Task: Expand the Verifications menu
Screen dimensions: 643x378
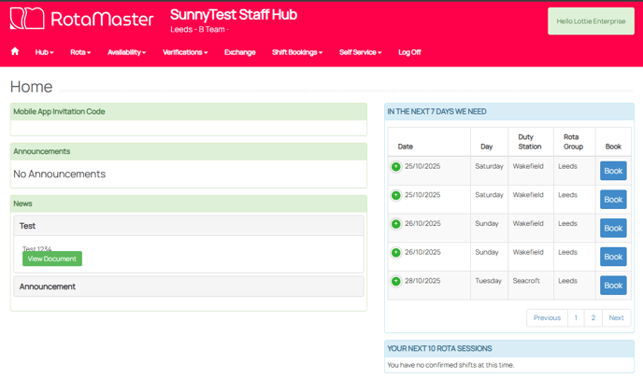Action: point(185,52)
